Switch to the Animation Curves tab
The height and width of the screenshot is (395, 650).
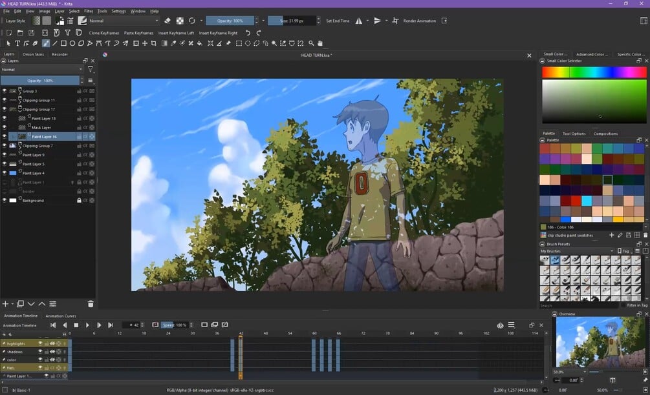click(61, 316)
